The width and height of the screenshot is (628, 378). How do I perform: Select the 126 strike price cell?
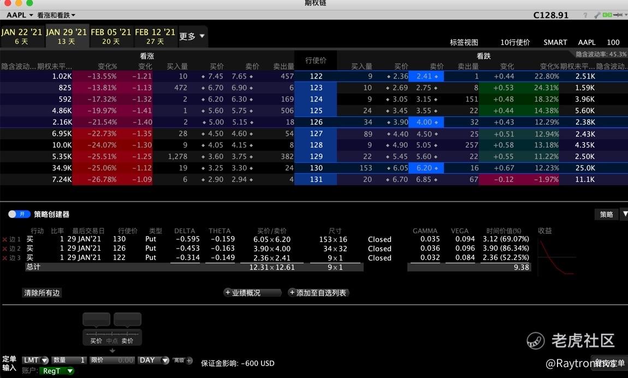point(316,122)
